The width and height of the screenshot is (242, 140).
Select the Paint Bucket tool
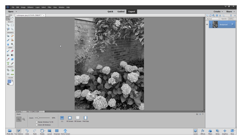[x=8, y=55]
